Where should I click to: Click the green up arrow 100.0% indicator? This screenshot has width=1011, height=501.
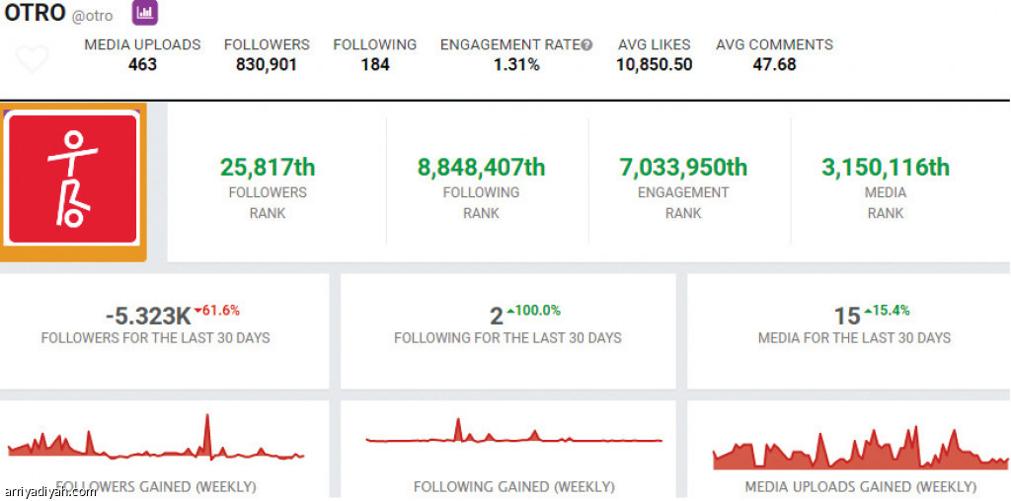(533, 311)
